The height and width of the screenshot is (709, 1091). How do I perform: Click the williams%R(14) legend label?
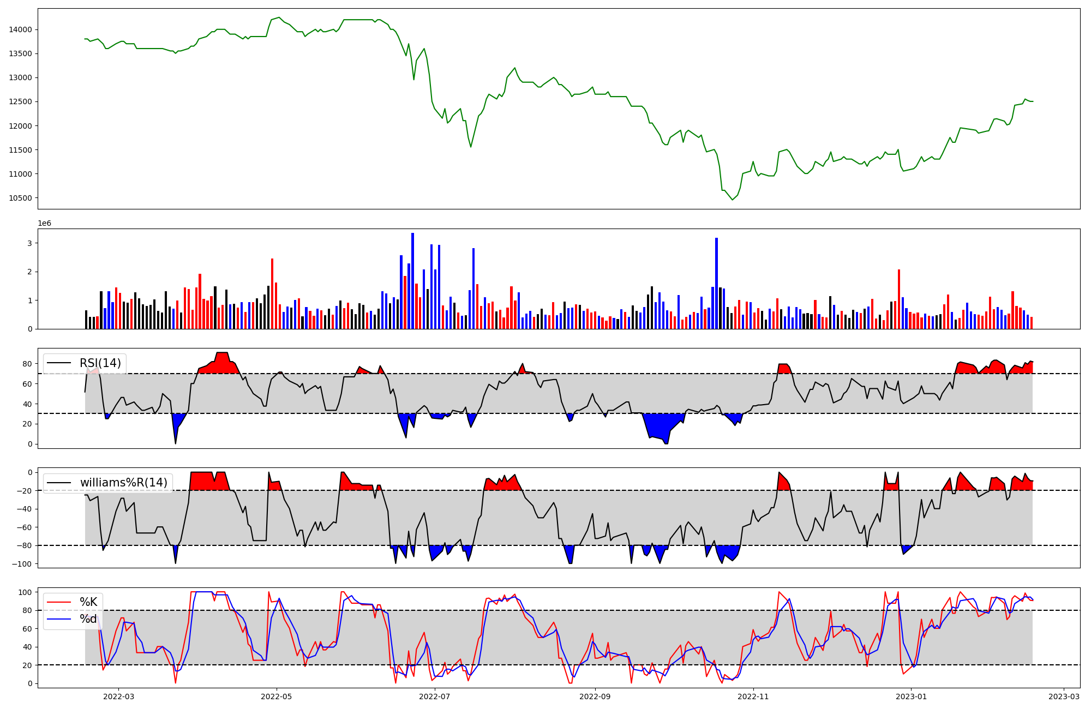pos(124,483)
